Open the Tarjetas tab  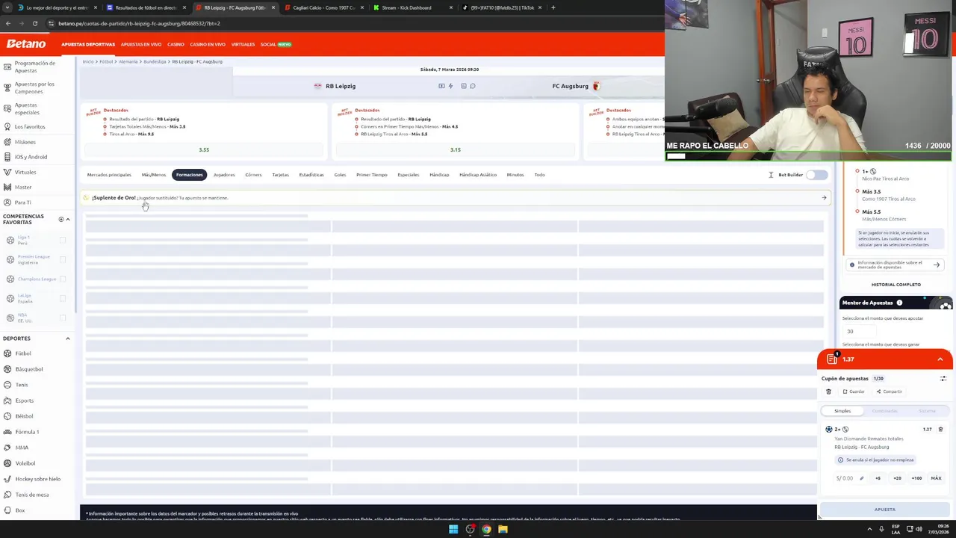coord(280,175)
